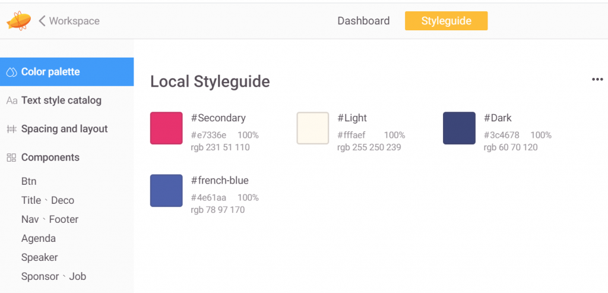Click the back chevron beside Workspace
The width and height of the screenshot is (608, 293).
click(x=42, y=21)
